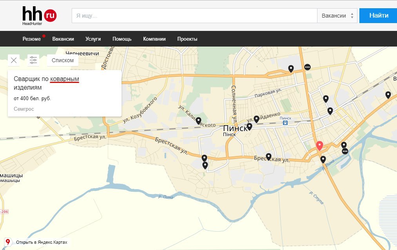The height and width of the screenshot is (250, 397).
Task: Click the Я ищу search input field
Action: (194, 16)
